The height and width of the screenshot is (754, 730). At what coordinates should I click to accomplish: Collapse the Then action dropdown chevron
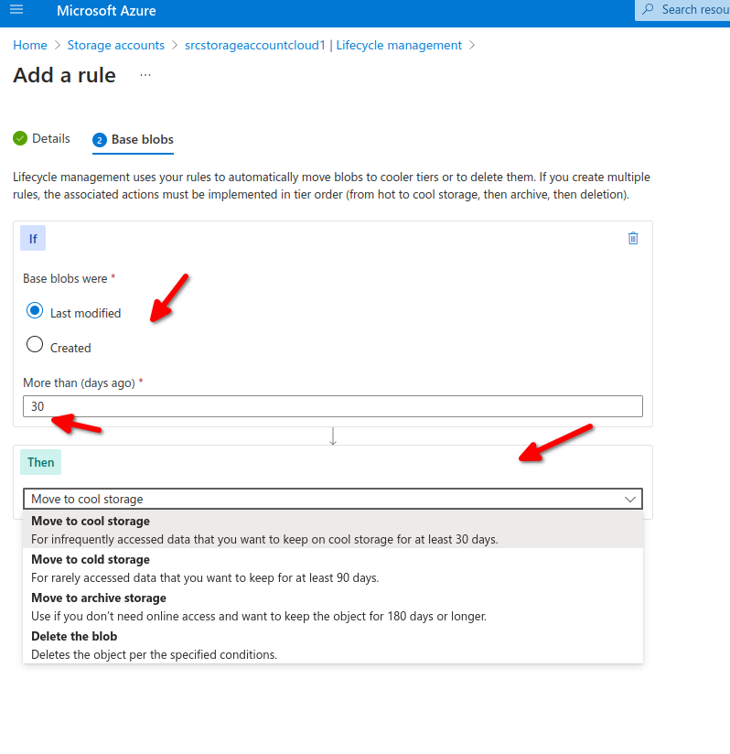tap(629, 499)
